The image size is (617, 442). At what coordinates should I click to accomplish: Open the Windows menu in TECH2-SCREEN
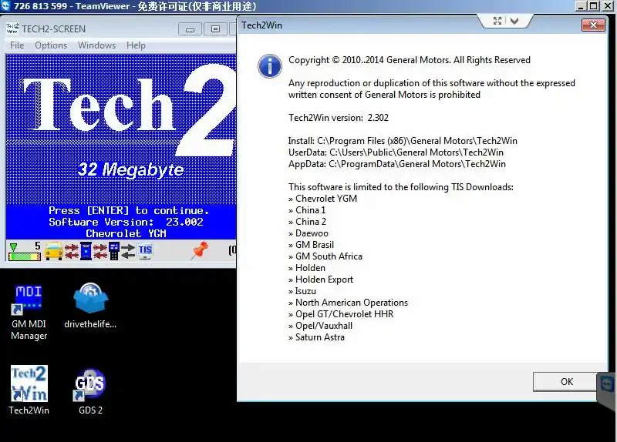(x=96, y=45)
